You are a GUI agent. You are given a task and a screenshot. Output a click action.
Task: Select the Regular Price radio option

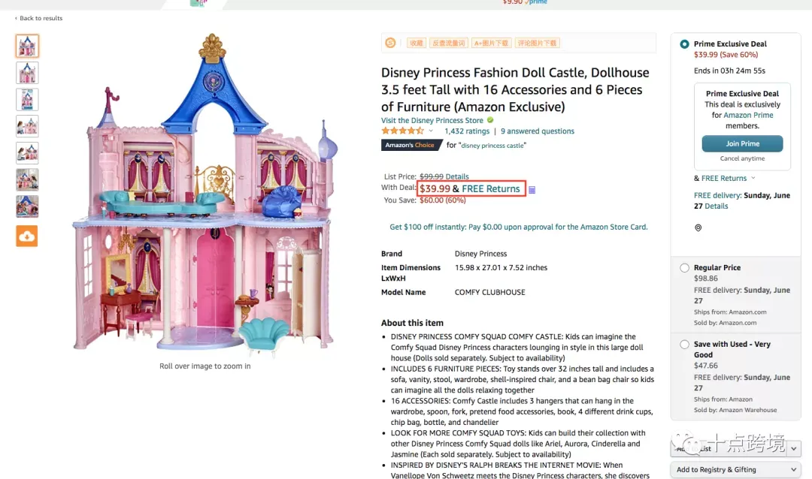tap(684, 268)
